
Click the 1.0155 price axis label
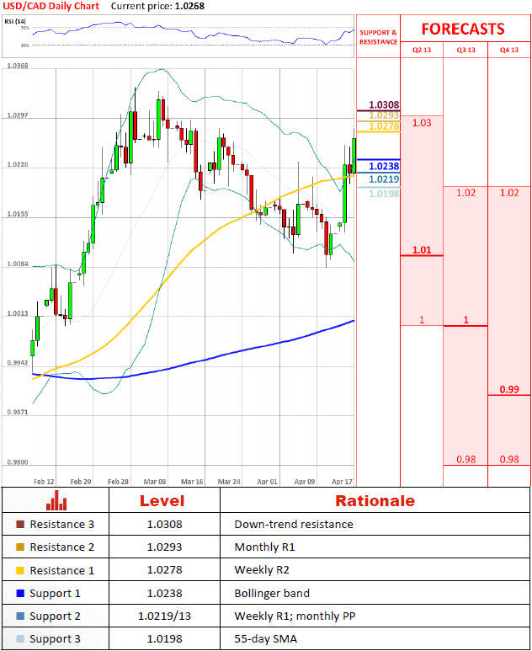(18, 214)
